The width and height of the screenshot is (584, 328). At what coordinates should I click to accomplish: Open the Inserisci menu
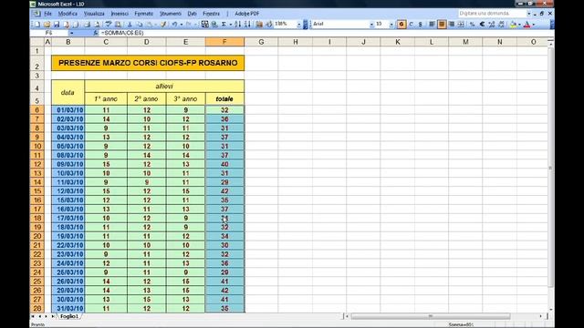click(120, 14)
